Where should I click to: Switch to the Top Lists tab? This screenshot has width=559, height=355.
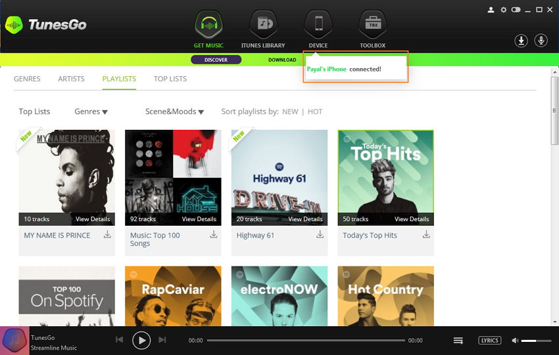(x=170, y=79)
